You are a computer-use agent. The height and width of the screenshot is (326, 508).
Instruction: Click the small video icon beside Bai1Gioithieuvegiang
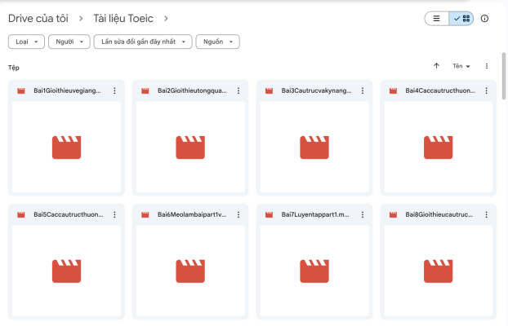(21, 91)
